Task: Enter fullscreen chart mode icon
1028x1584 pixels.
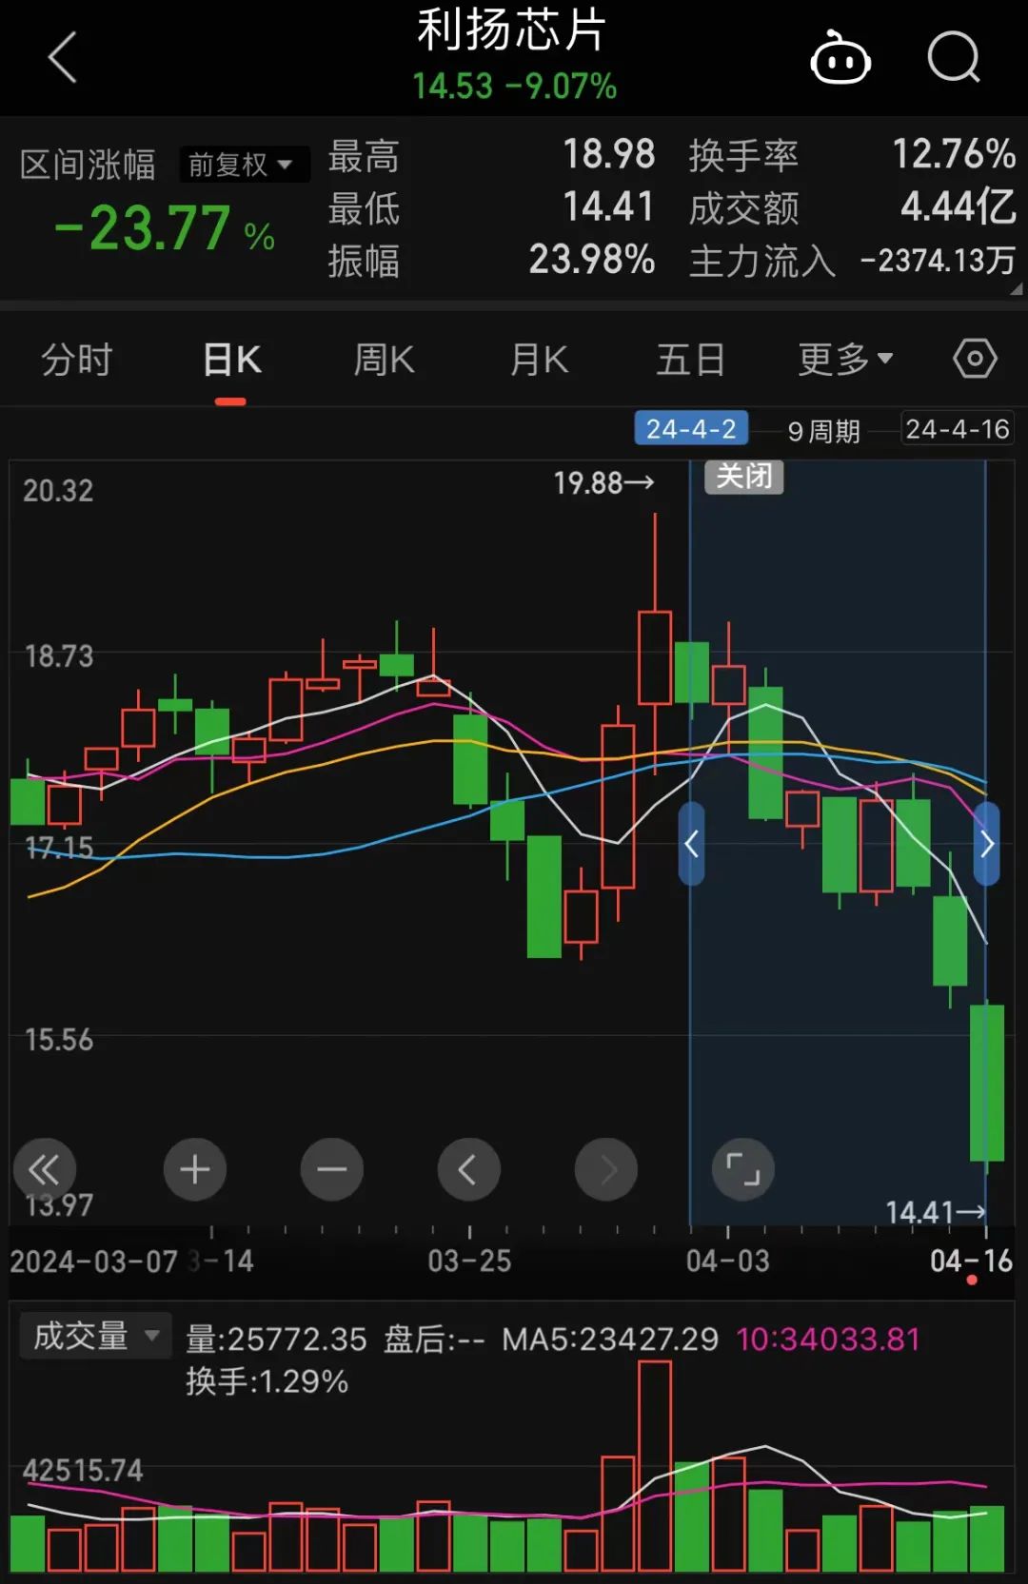Action: (x=743, y=1169)
